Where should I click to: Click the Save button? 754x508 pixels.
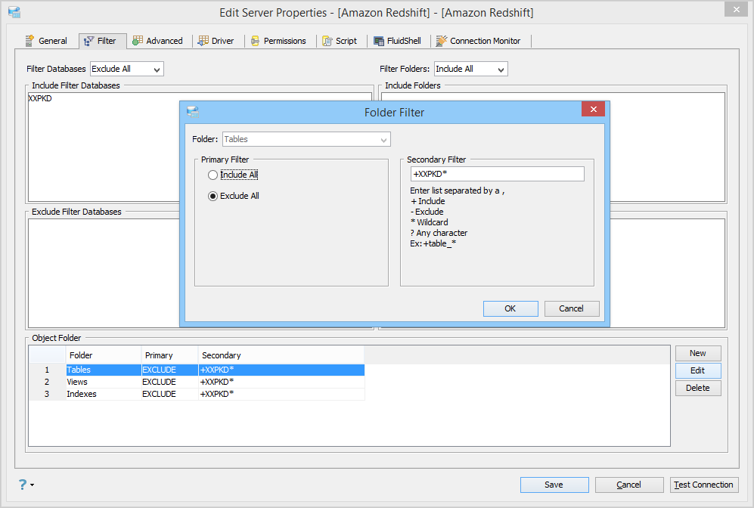coord(554,485)
